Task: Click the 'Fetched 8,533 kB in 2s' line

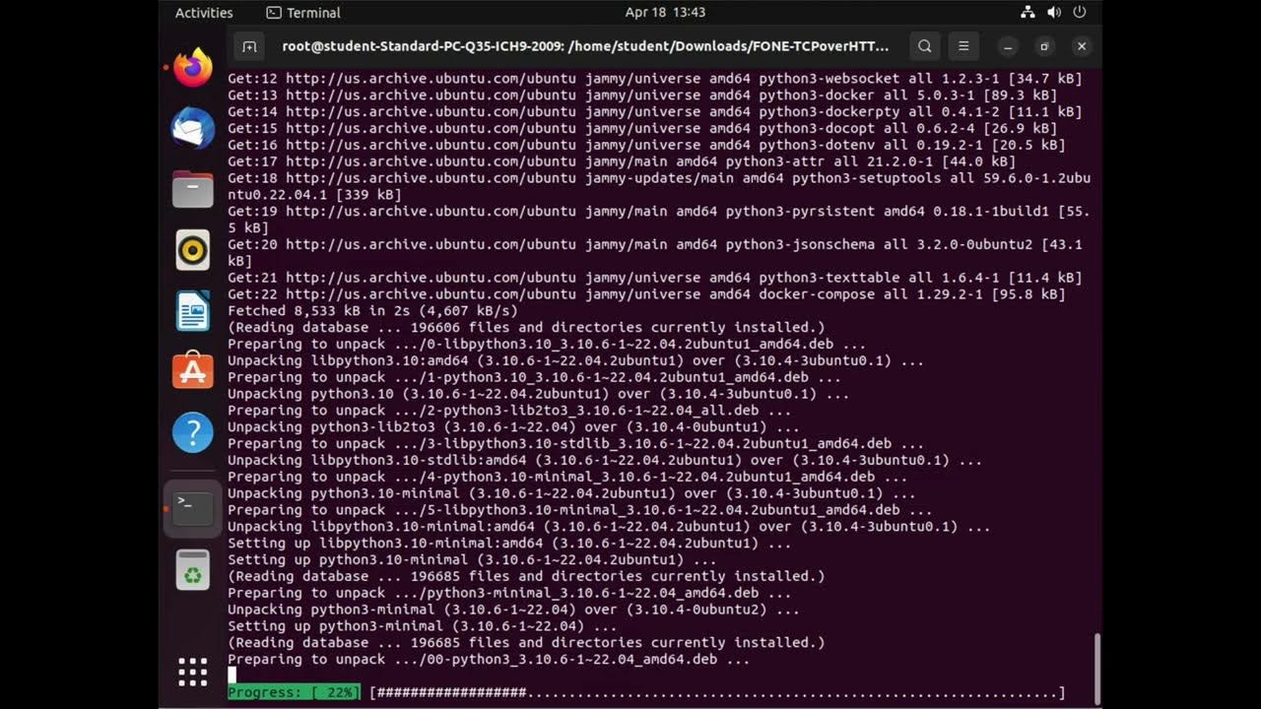Action: point(372,311)
